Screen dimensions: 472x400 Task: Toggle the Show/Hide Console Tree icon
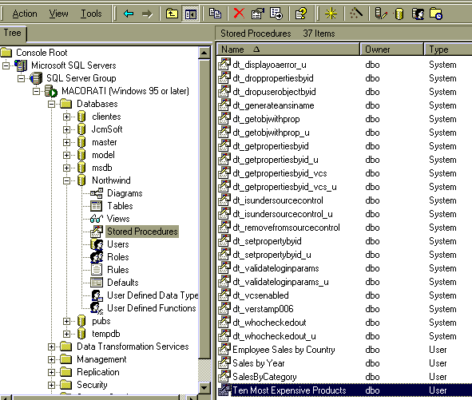point(191,14)
